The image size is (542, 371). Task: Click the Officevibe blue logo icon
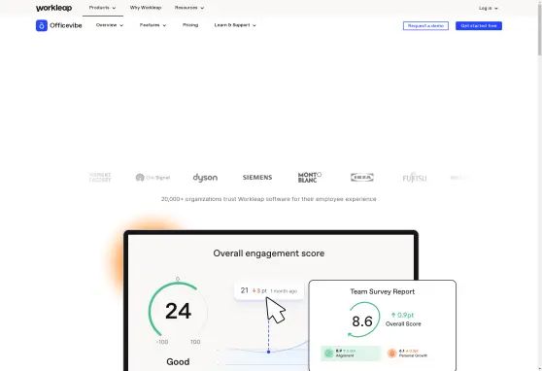point(42,25)
